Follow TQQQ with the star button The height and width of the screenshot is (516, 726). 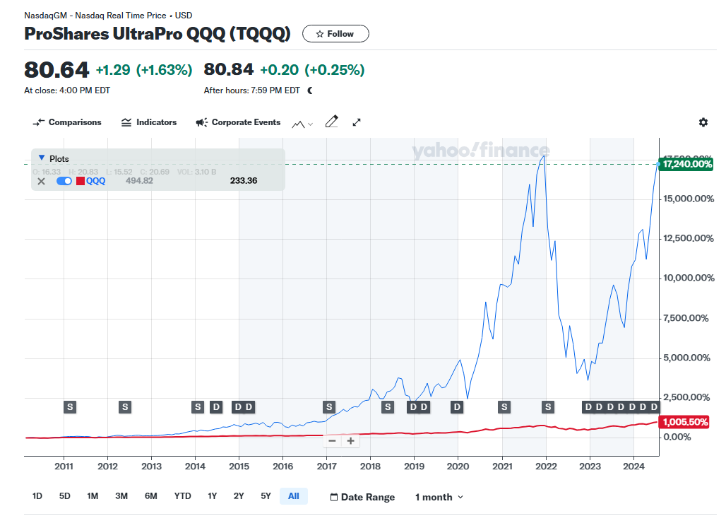tap(335, 34)
